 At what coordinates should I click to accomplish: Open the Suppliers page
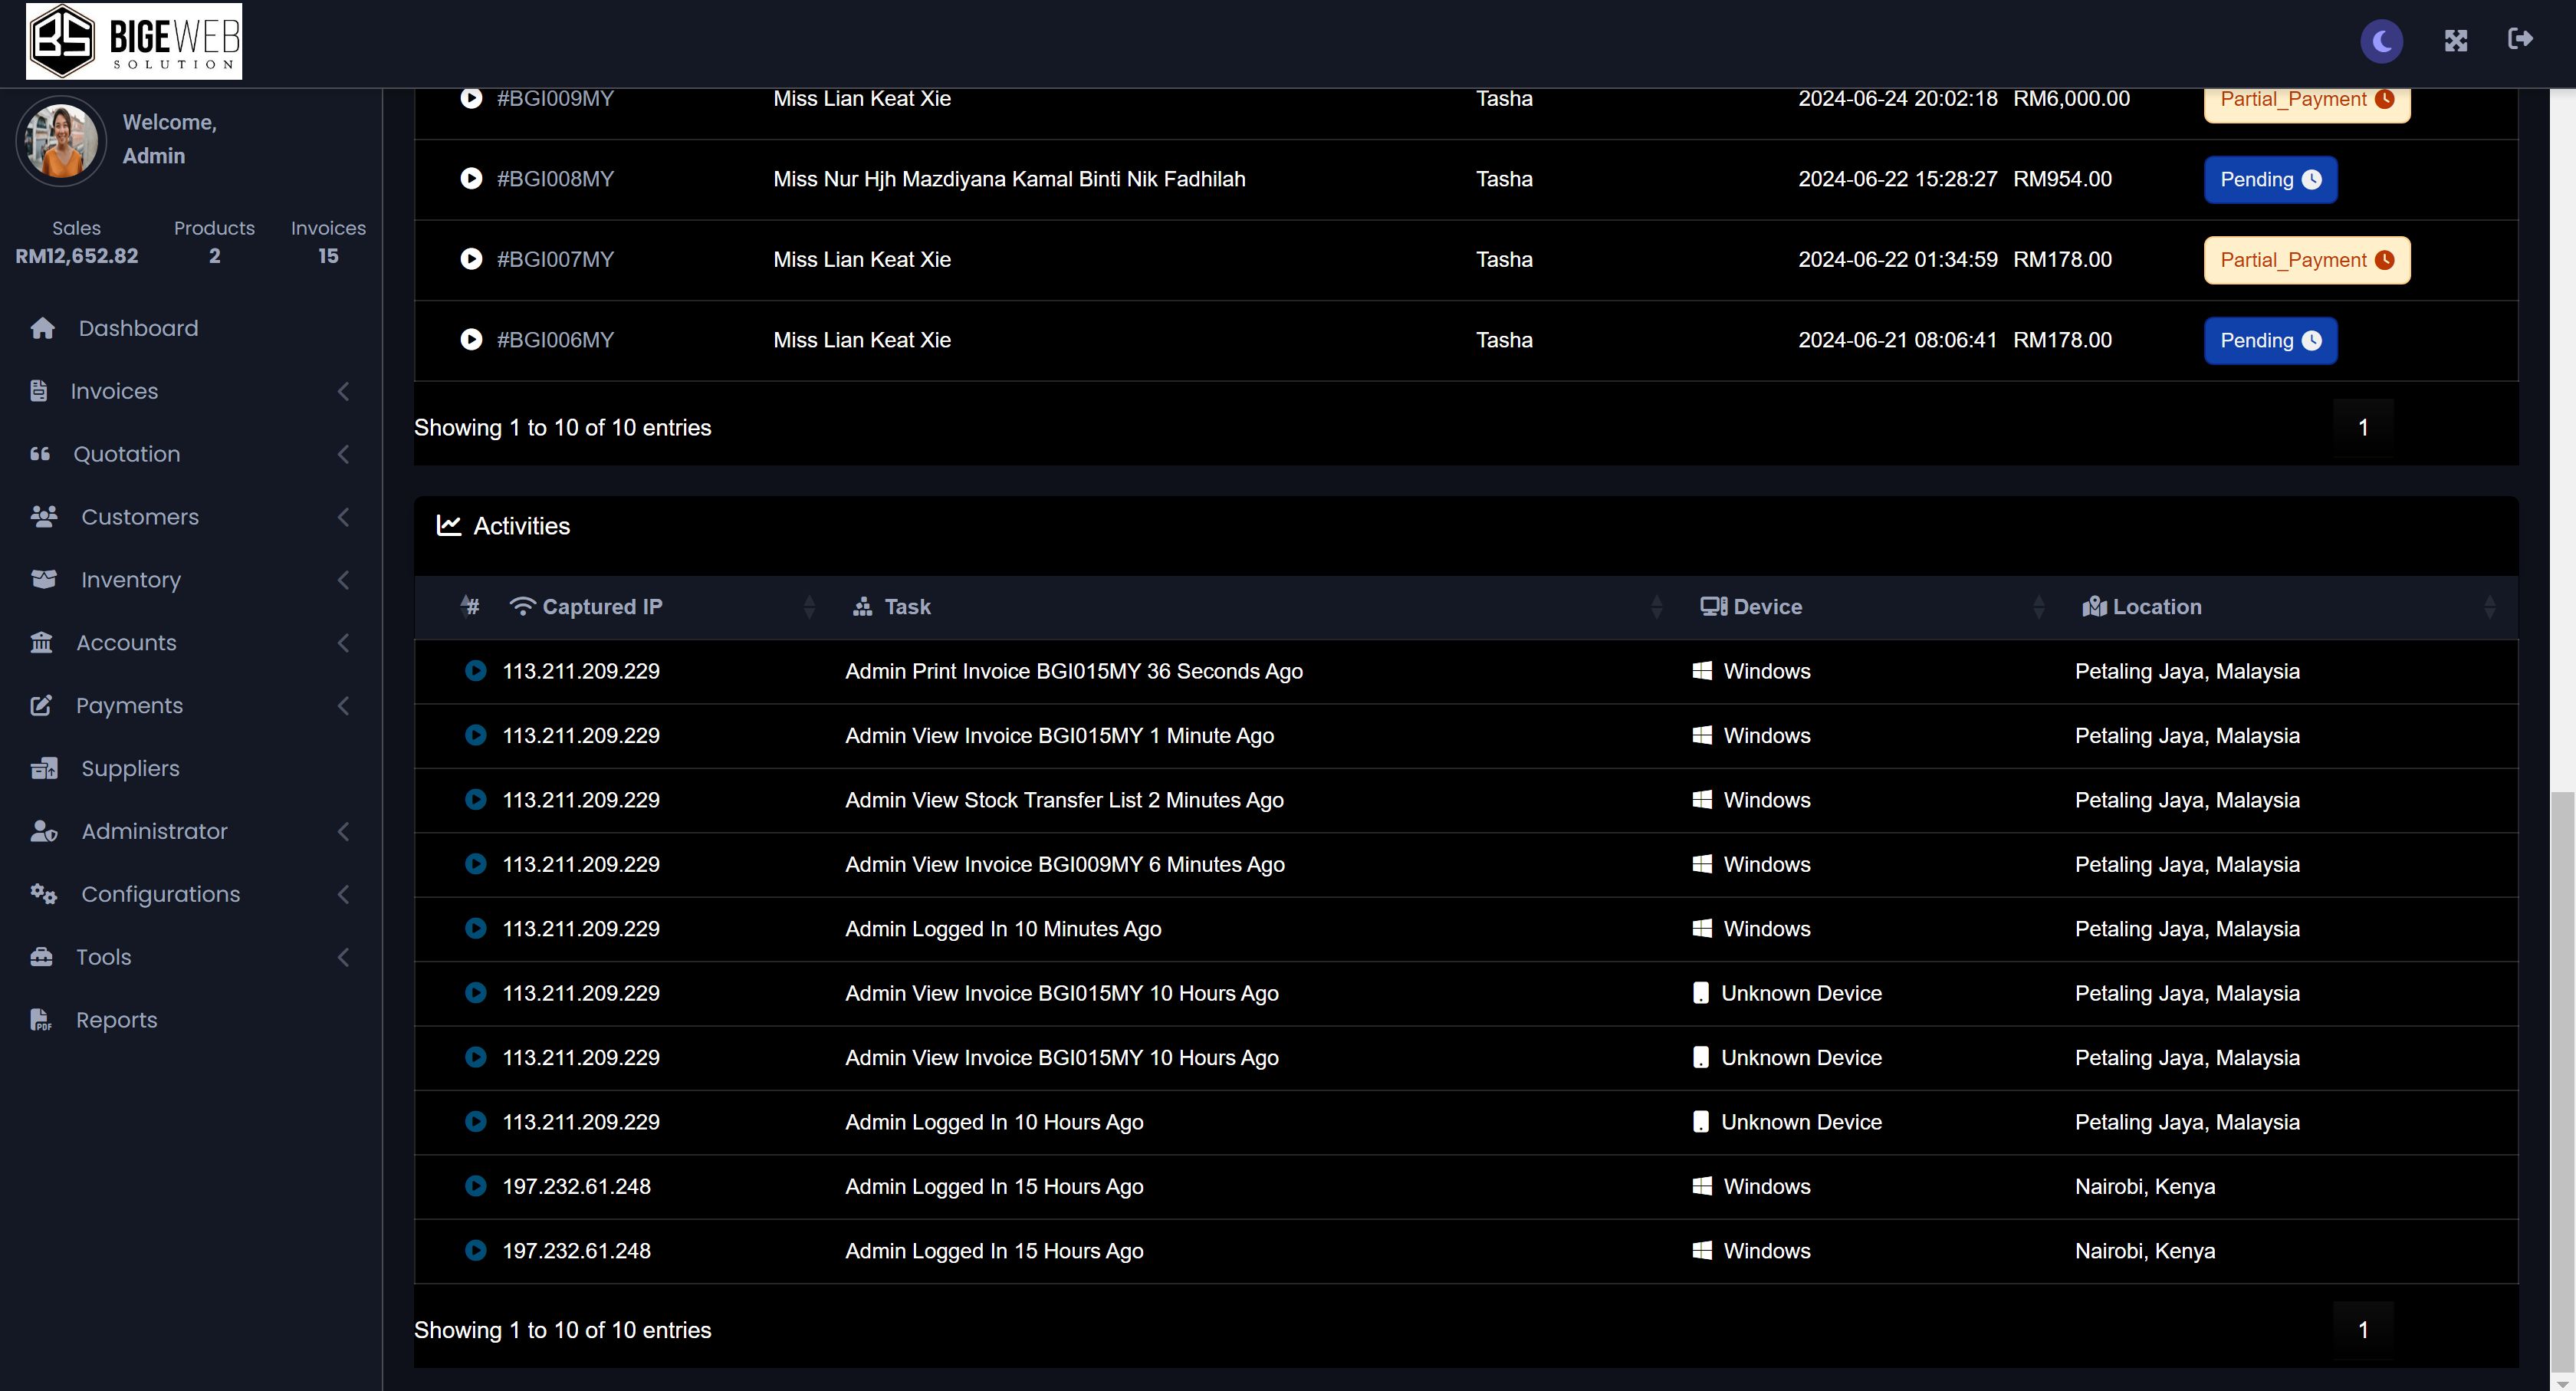[x=130, y=768]
